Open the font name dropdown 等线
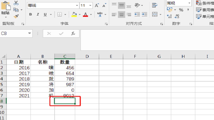214x120 pixels. (x=77, y=5)
